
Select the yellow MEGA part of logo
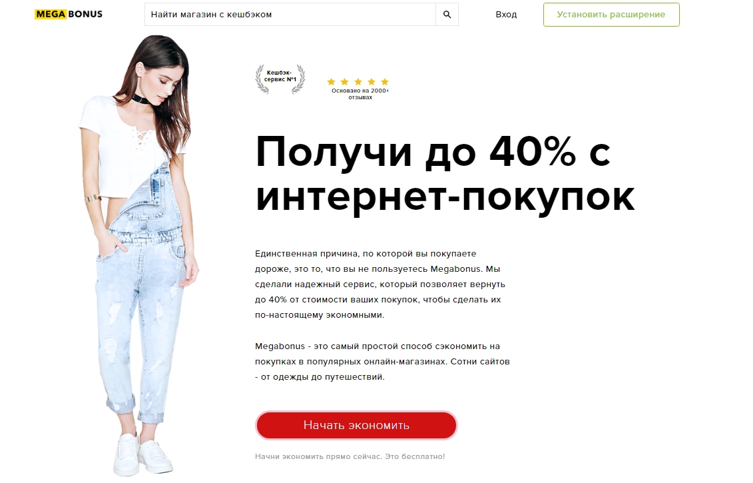51,15
